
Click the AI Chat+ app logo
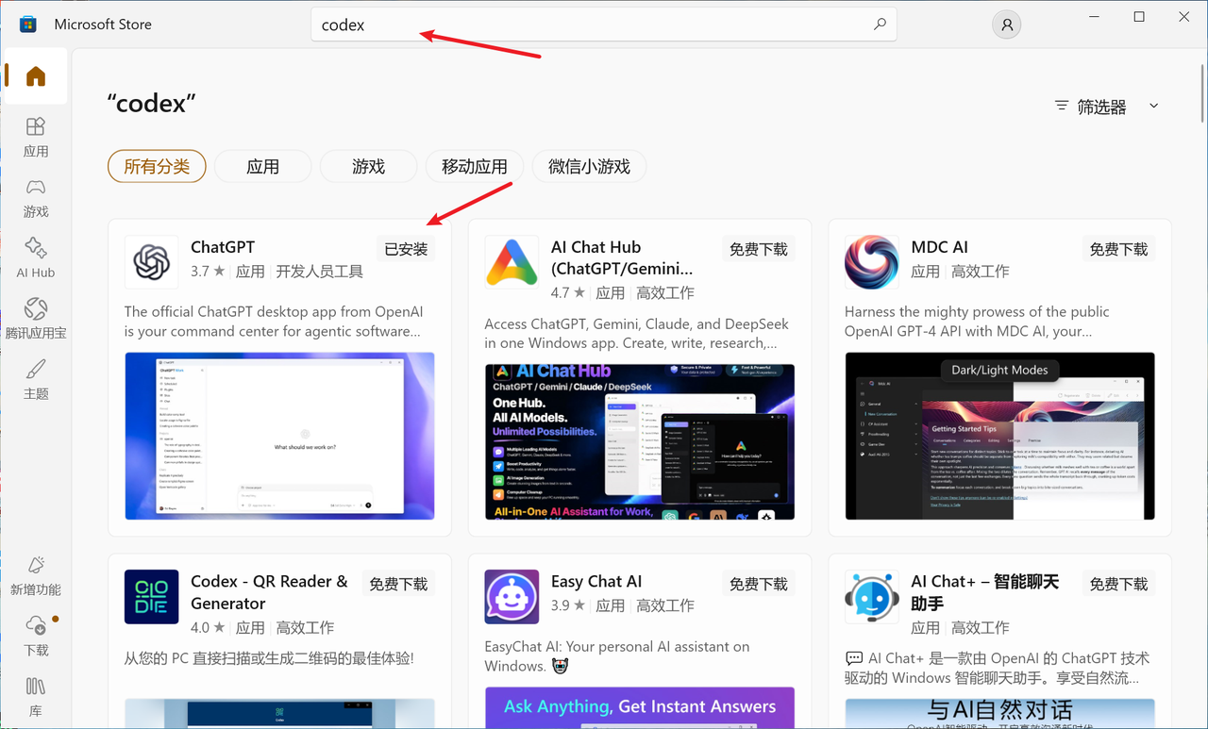pyautogui.click(x=872, y=597)
